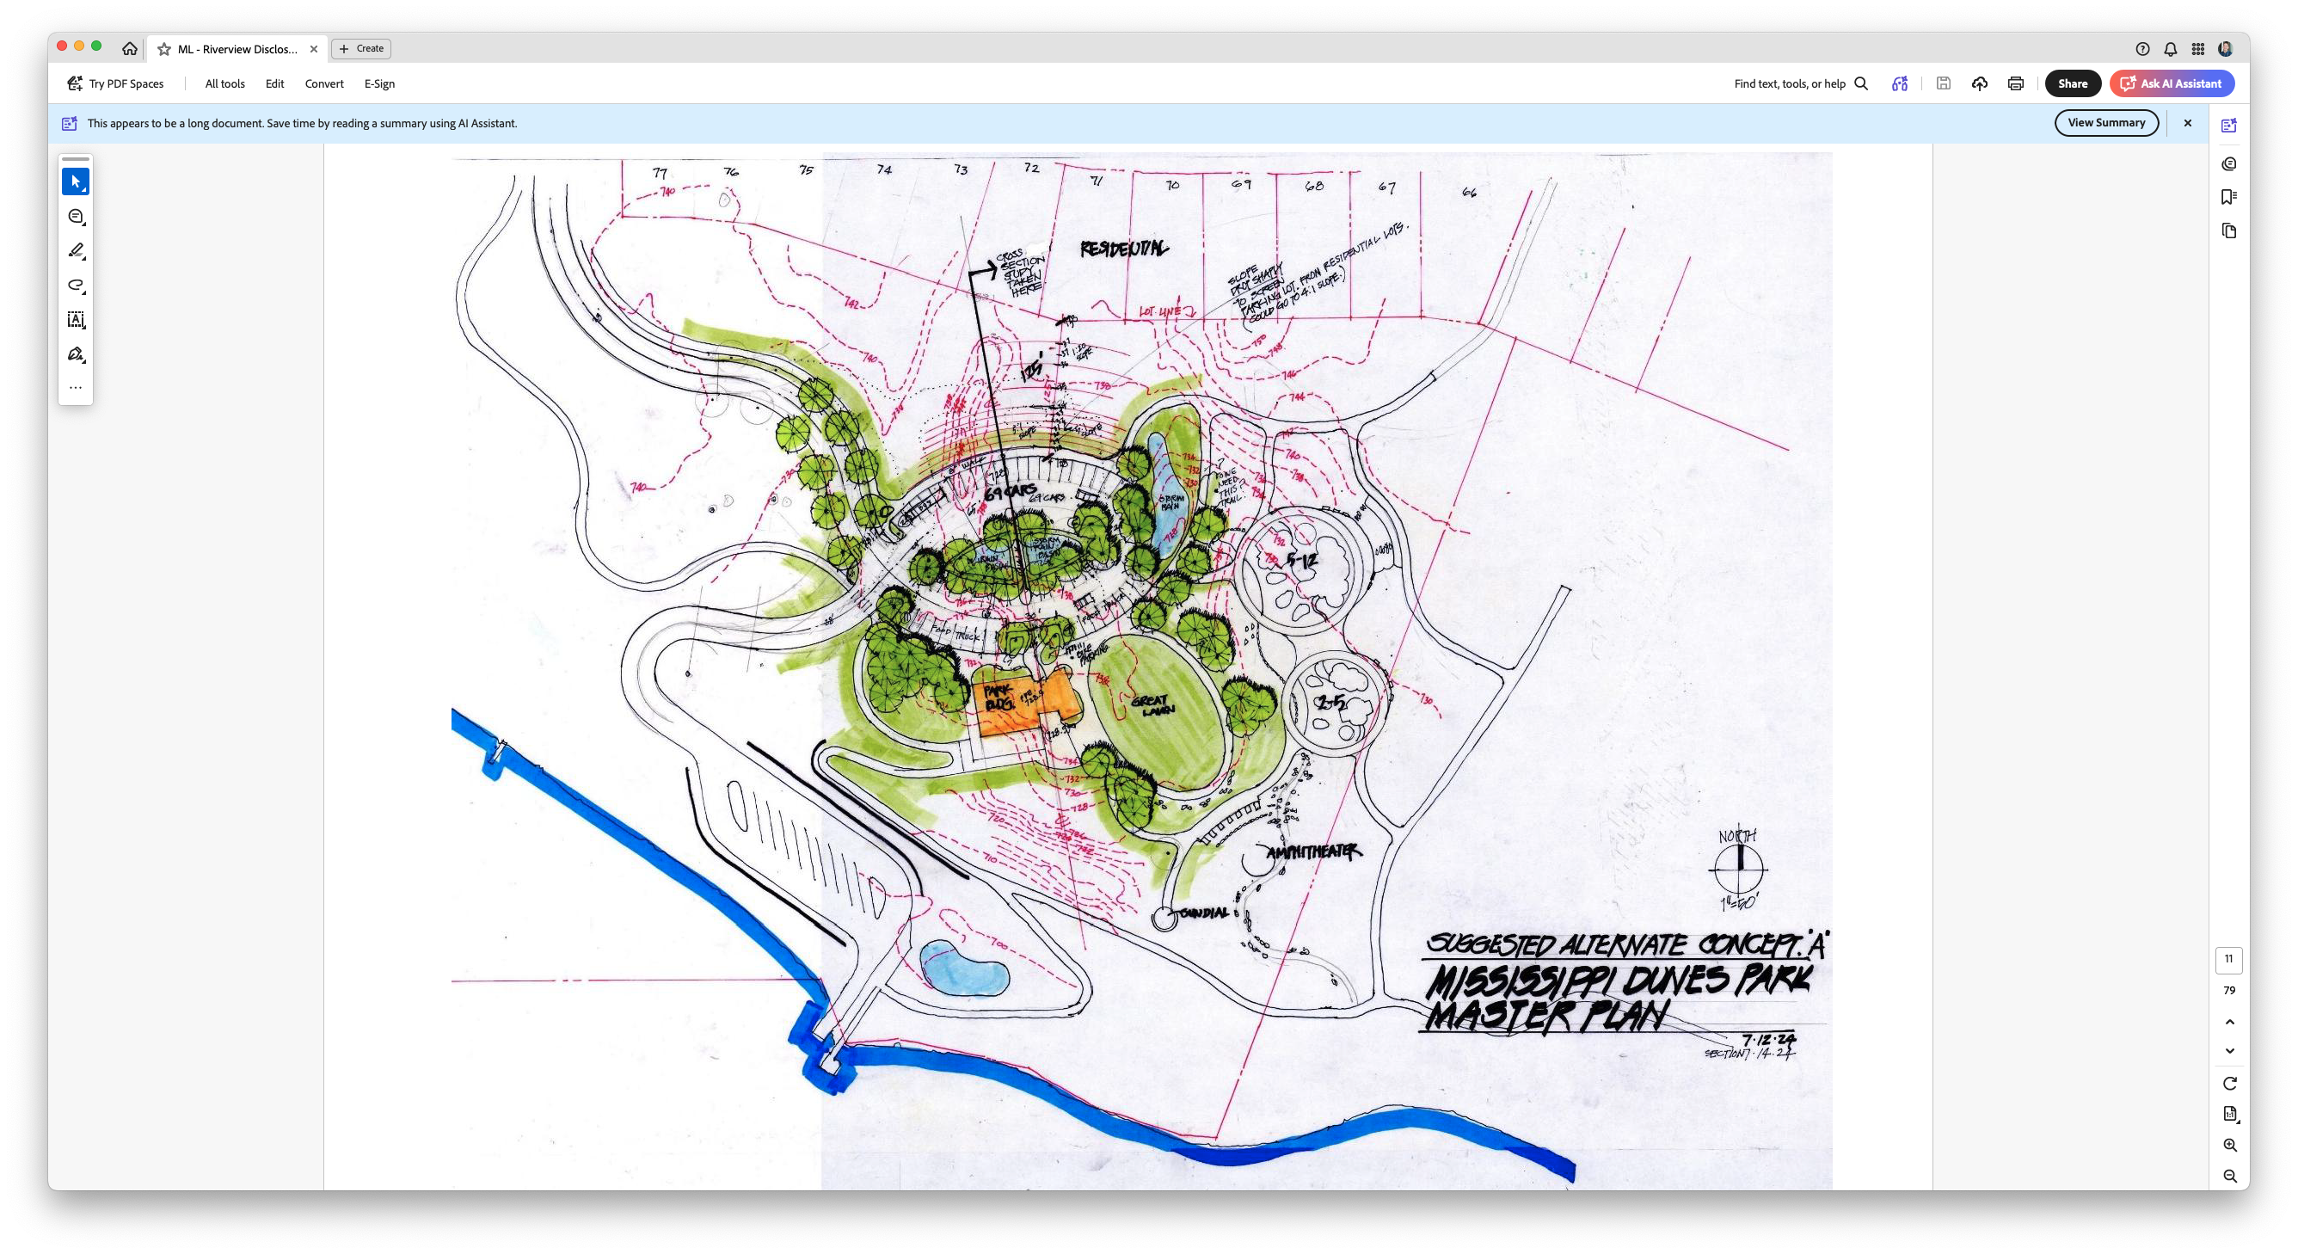This screenshot has width=2298, height=1254.
Task: Go to next page with down chevron
Action: pos(2229,1051)
